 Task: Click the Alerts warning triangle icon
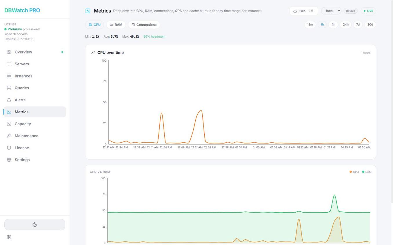tap(9, 100)
